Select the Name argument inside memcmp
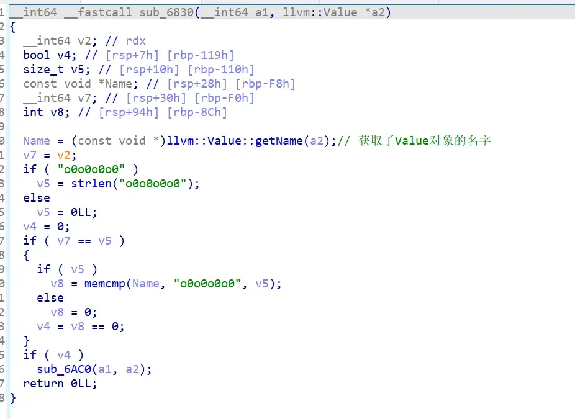This screenshot has height=419, width=575. 146,284
